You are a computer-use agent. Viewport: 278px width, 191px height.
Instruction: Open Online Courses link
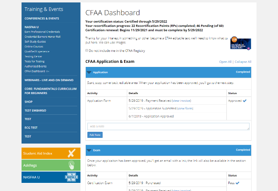pos(34,47)
